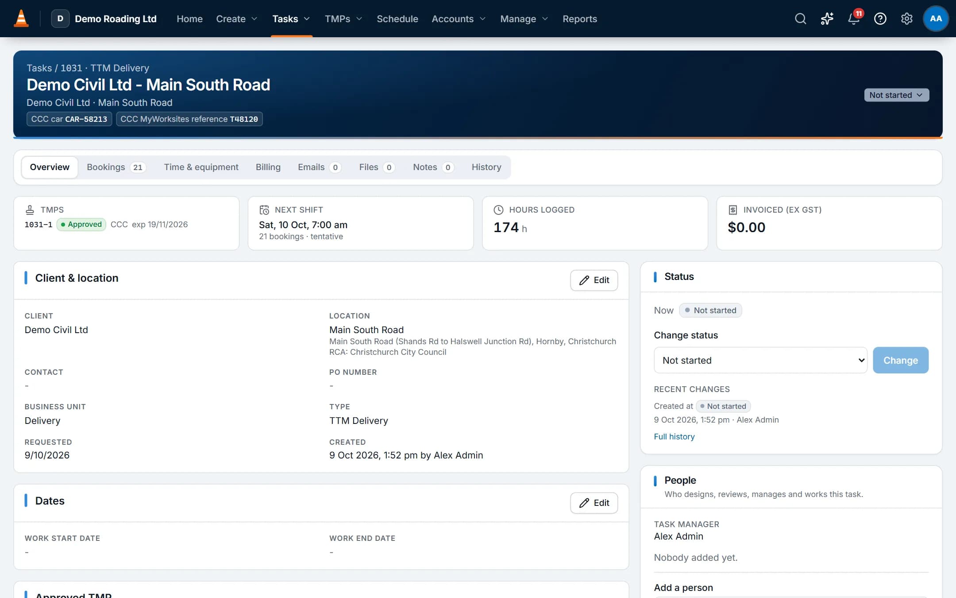Click the Tasks breadcrumb link
Screen dimensions: 956x598
[39, 68]
